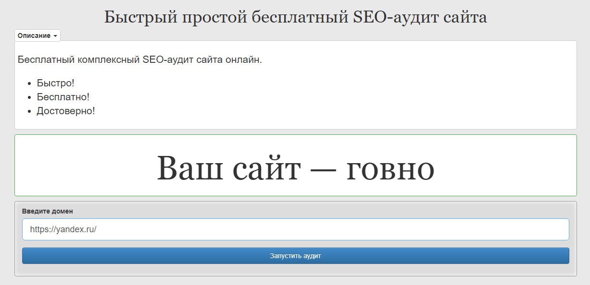
Task: Click the bullet item Бесплатно!
Action: point(63,97)
